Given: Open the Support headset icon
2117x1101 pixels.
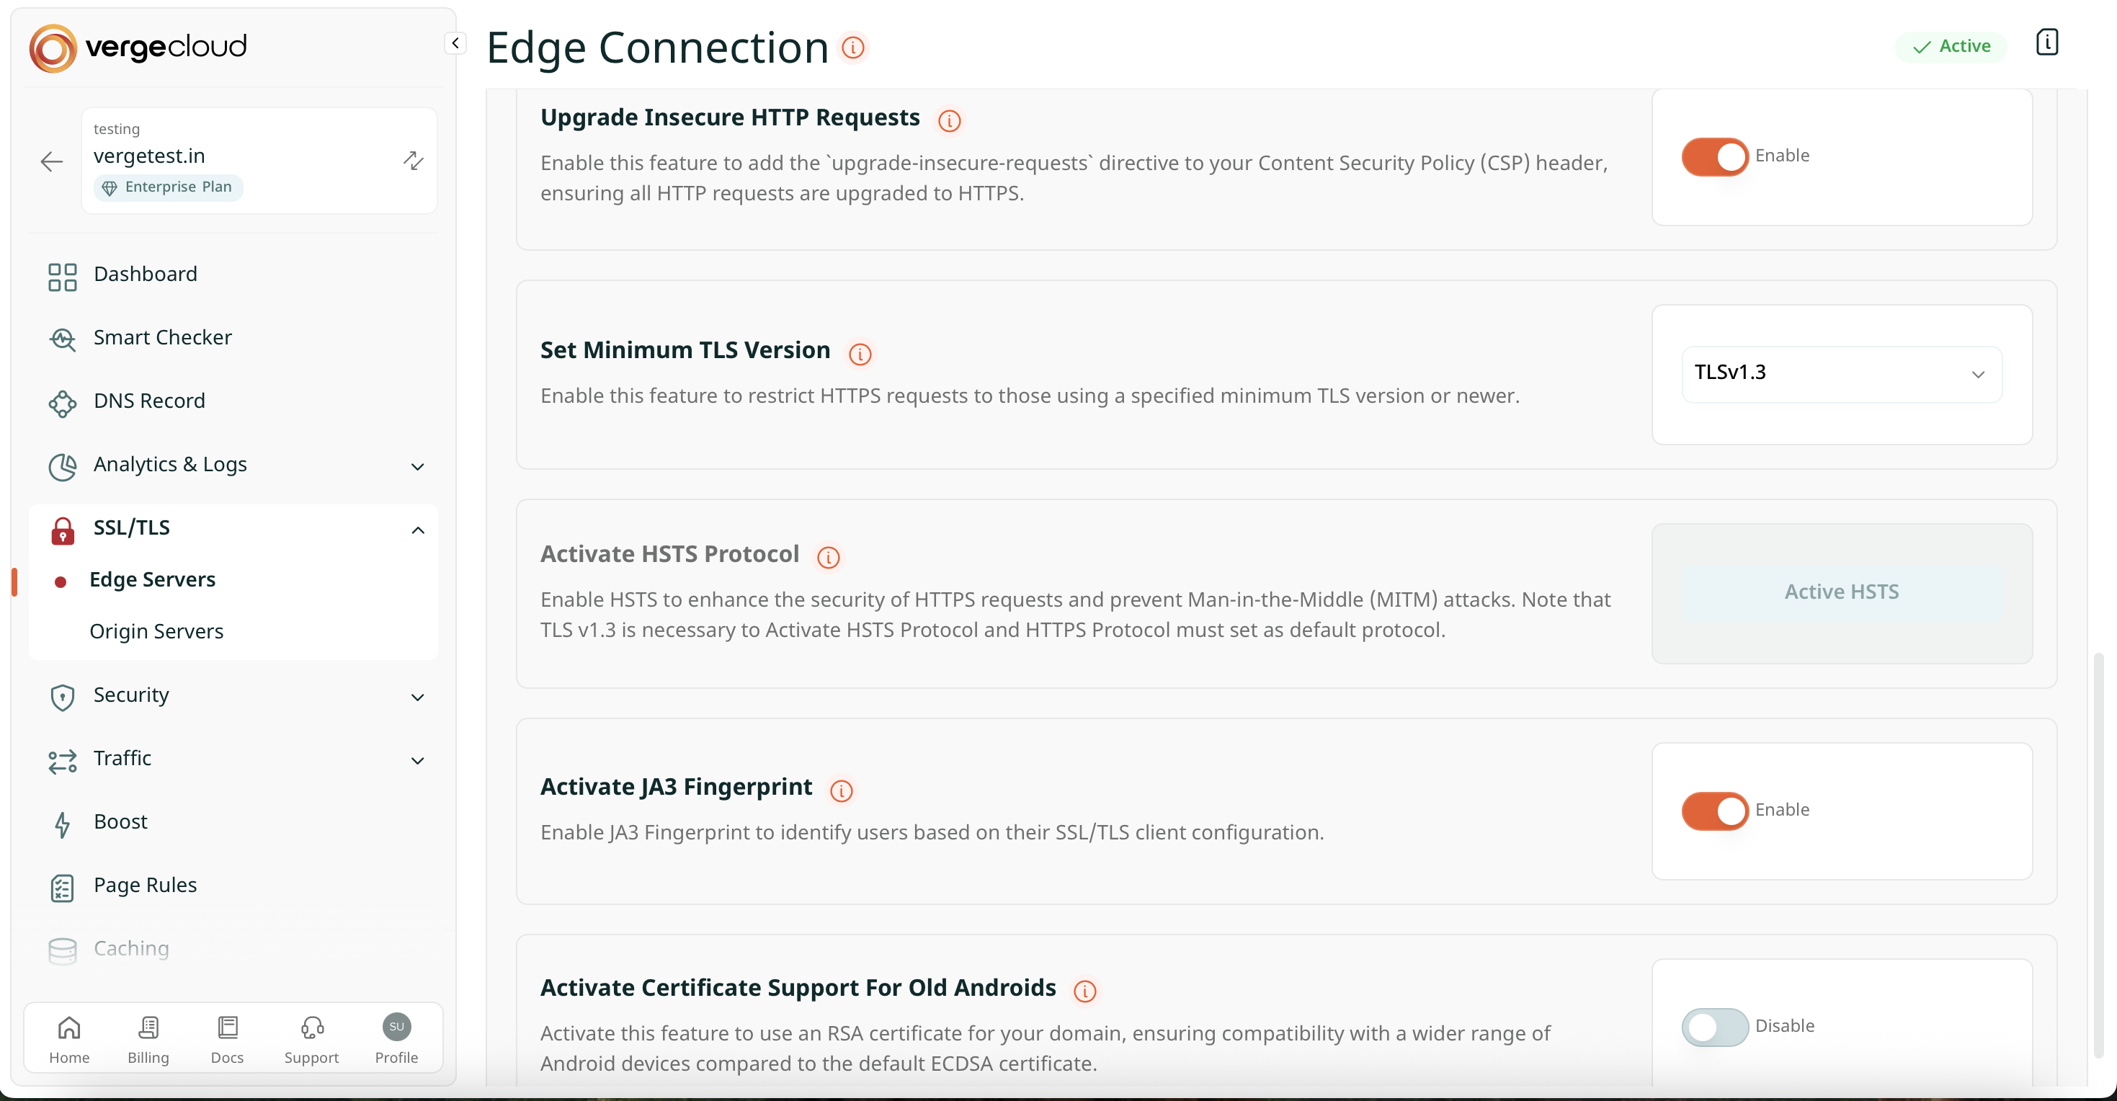Looking at the screenshot, I should [311, 1027].
